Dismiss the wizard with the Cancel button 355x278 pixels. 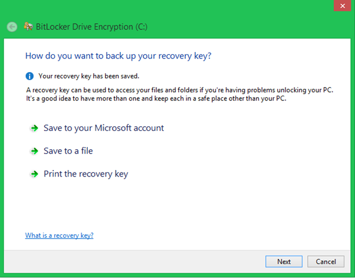tap(326, 261)
